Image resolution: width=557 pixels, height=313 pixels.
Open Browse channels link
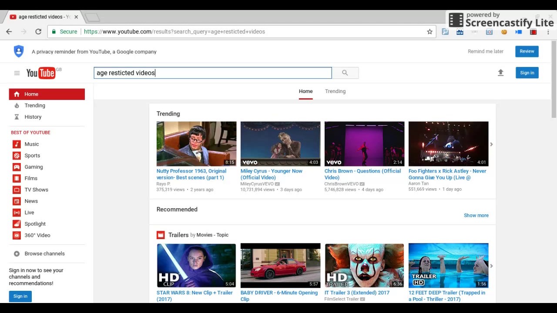tap(44, 253)
